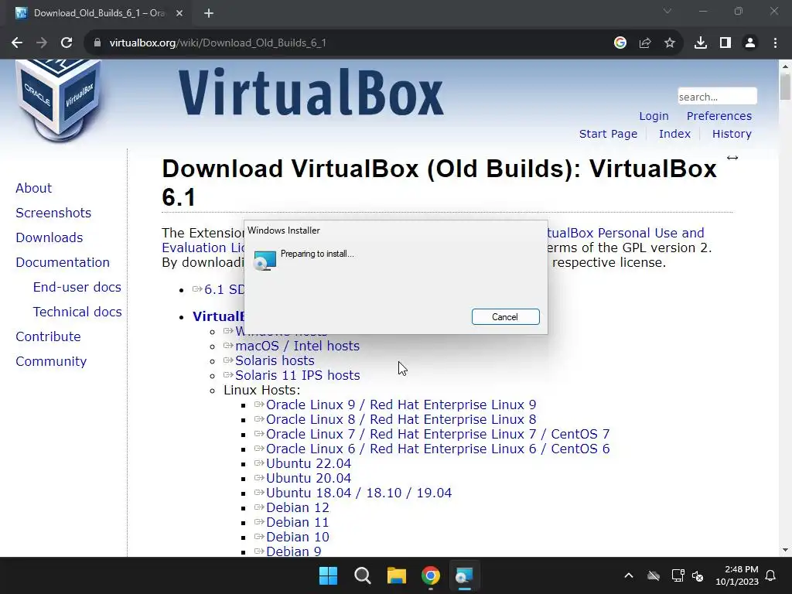Open Chrome three-dot menu
Viewport: 792px width, 594px height.
[x=775, y=43]
